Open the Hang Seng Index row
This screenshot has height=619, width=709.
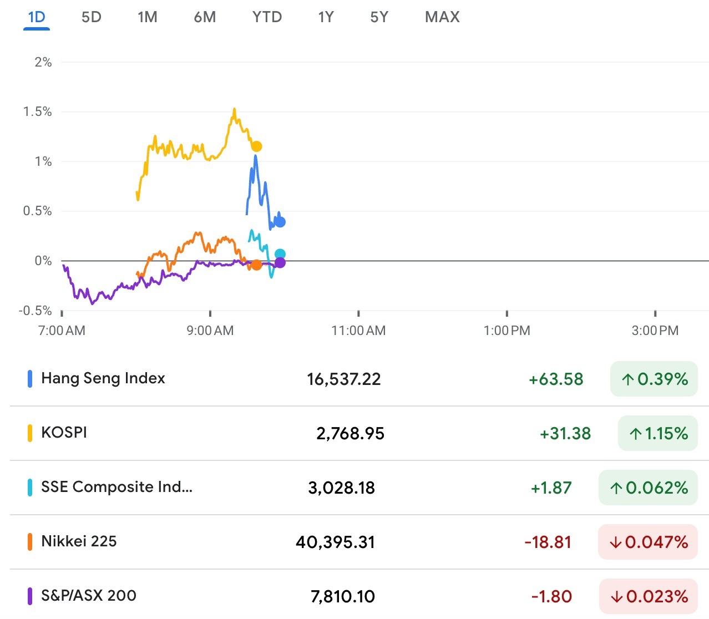click(359, 379)
